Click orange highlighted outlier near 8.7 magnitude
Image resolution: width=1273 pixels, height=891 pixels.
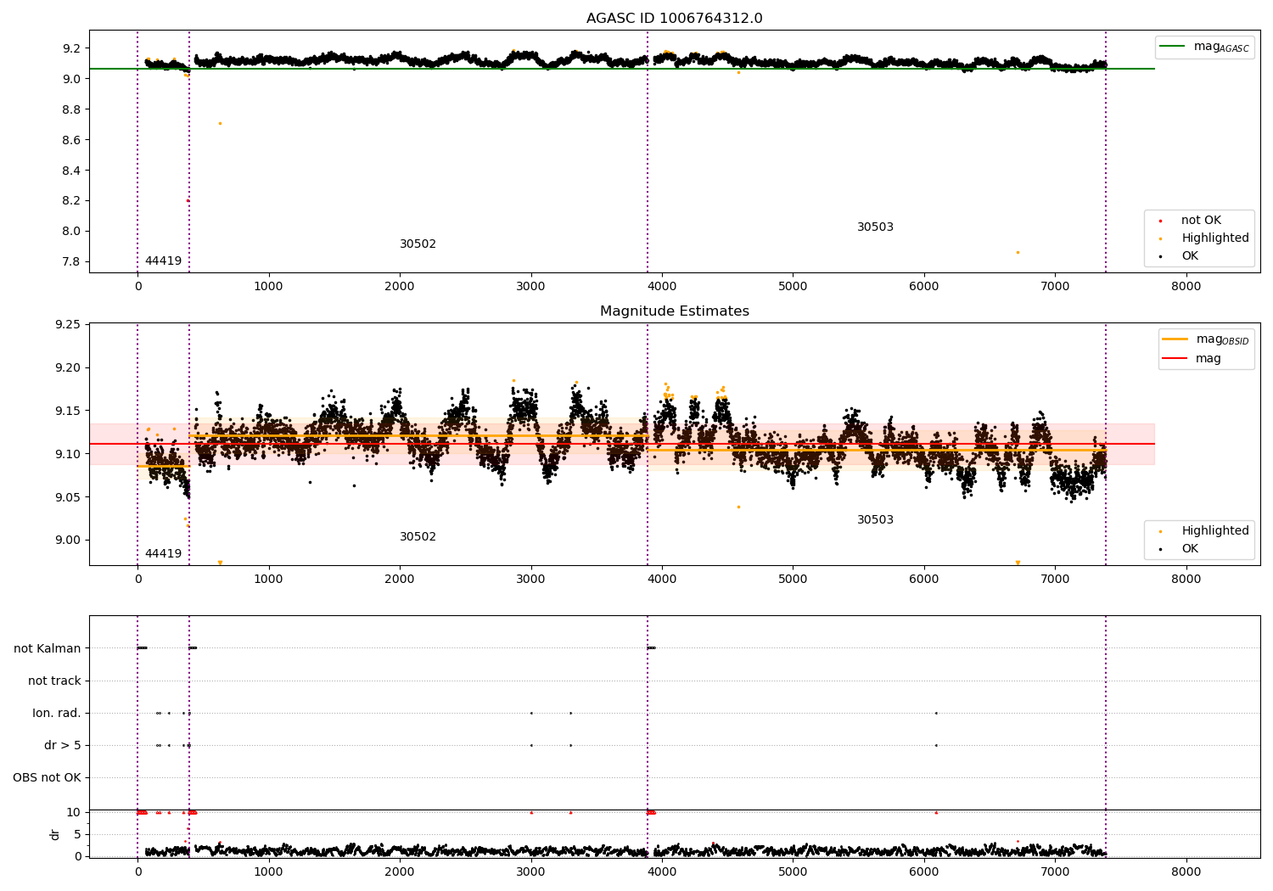220,123
